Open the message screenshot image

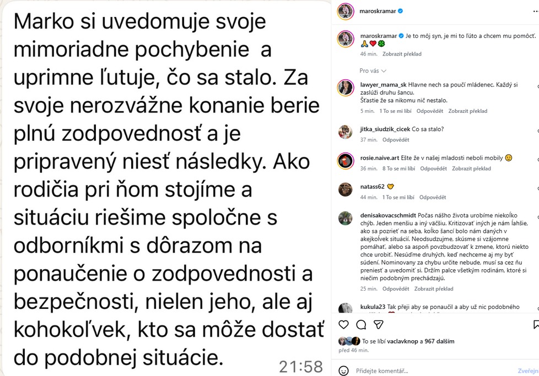[x=165, y=188]
